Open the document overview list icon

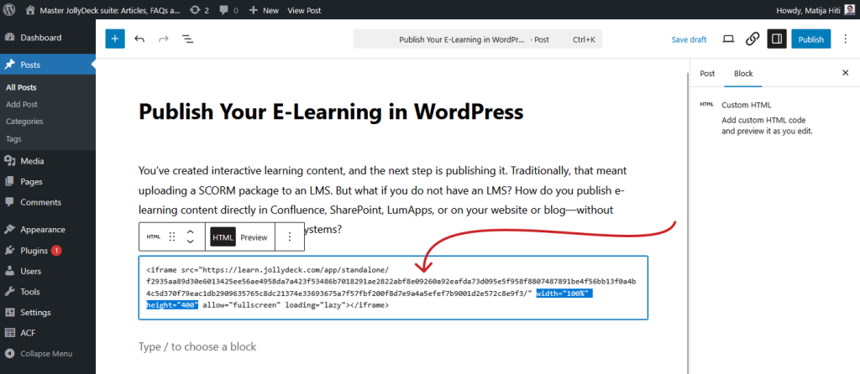[x=187, y=39]
